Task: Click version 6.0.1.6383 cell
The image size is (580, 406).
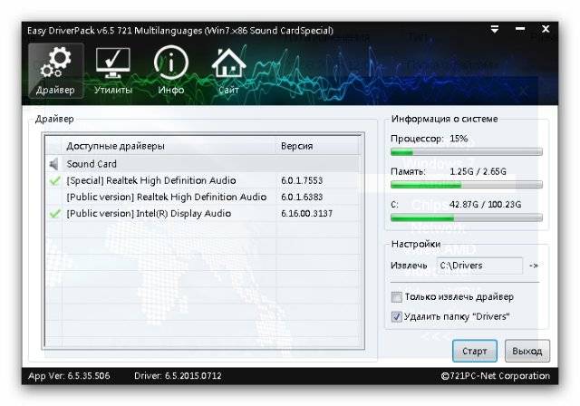Action: tap(302, 197)
